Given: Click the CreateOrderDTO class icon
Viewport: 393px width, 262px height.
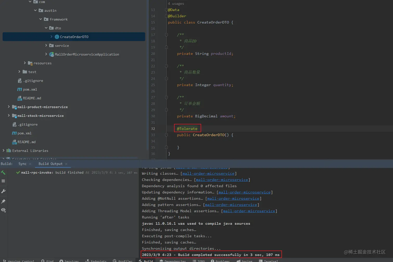Looking at the screenshot, I should point(57,37).
